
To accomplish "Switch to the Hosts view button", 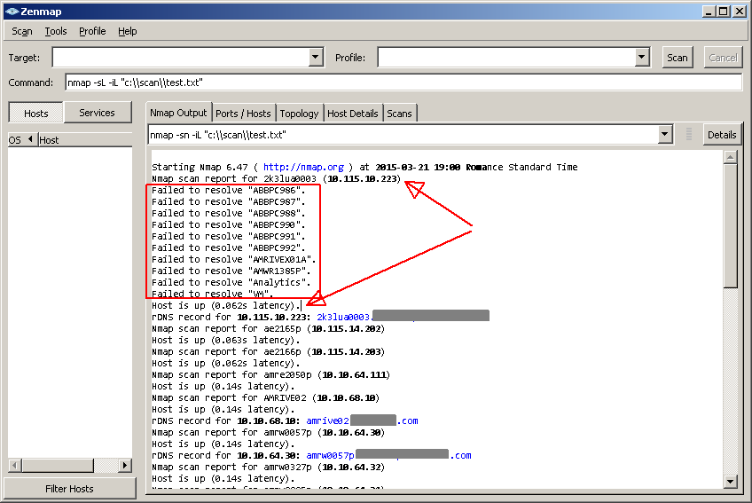I will pyautogui.click(x=36, y=114).
